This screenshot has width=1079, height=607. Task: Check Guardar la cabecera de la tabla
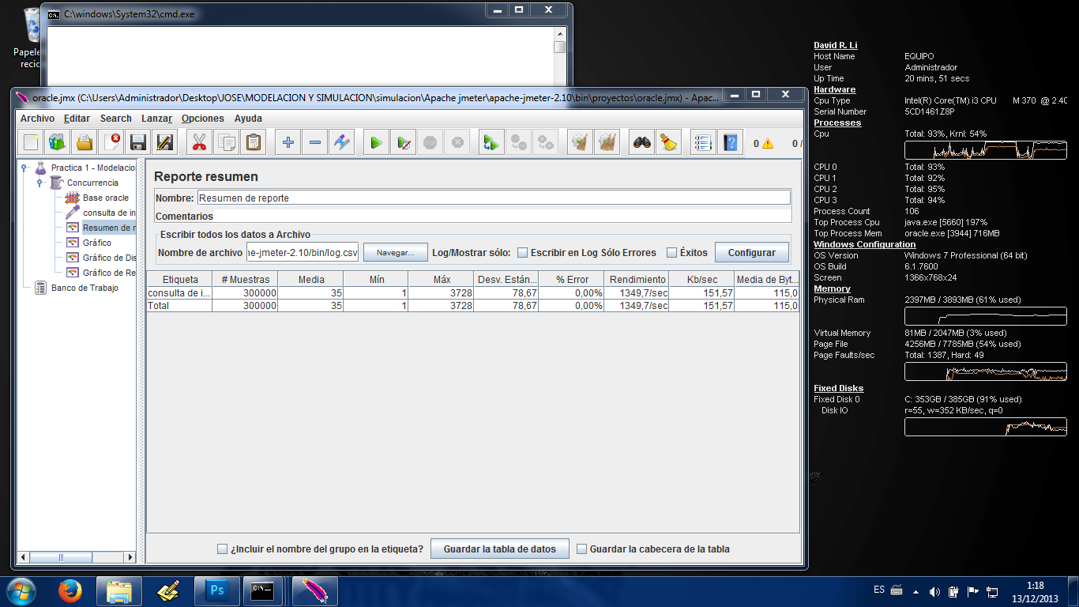582,549
